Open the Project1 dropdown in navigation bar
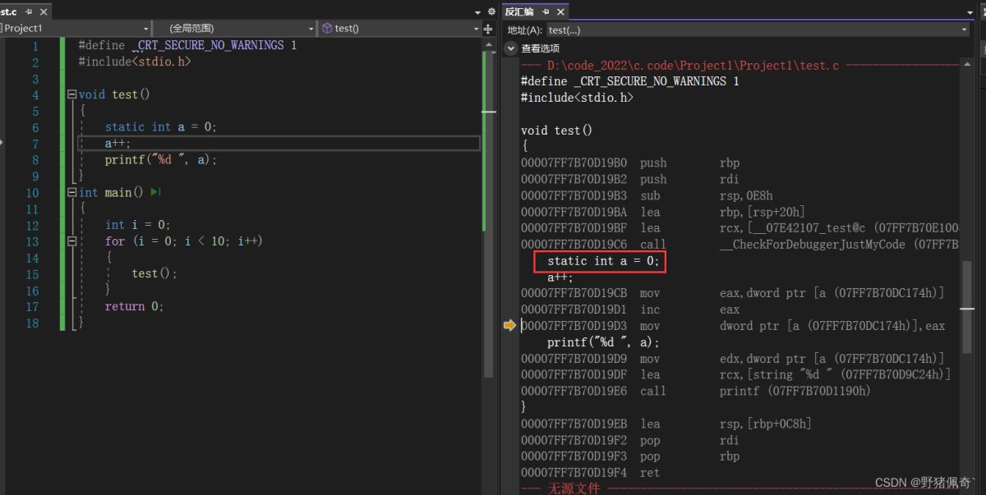The width and height of the screenshot is (986, 495). pos(146,29)
